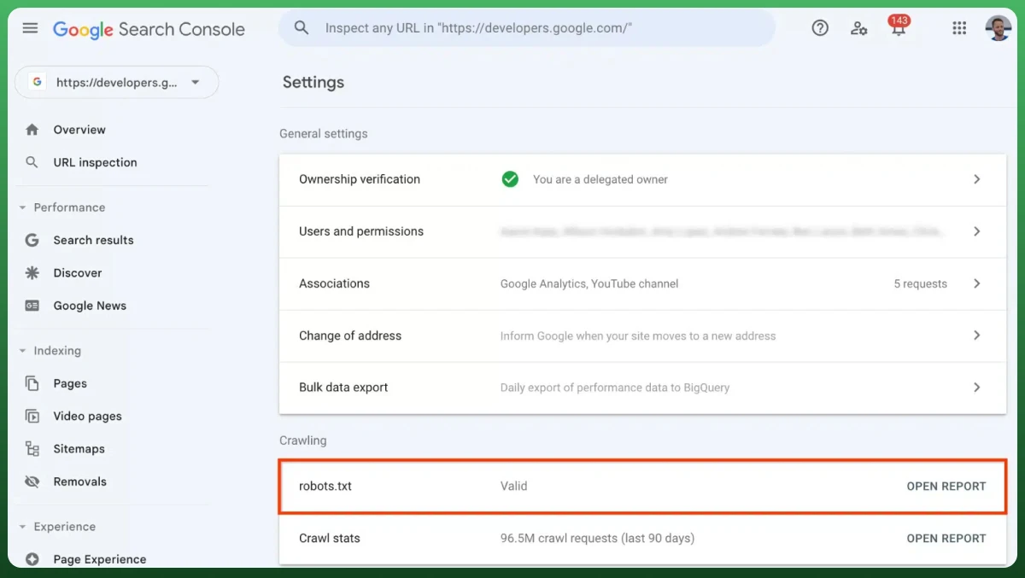Click the Removals hidden-eye icon
1025x578 pixels.
32,482
